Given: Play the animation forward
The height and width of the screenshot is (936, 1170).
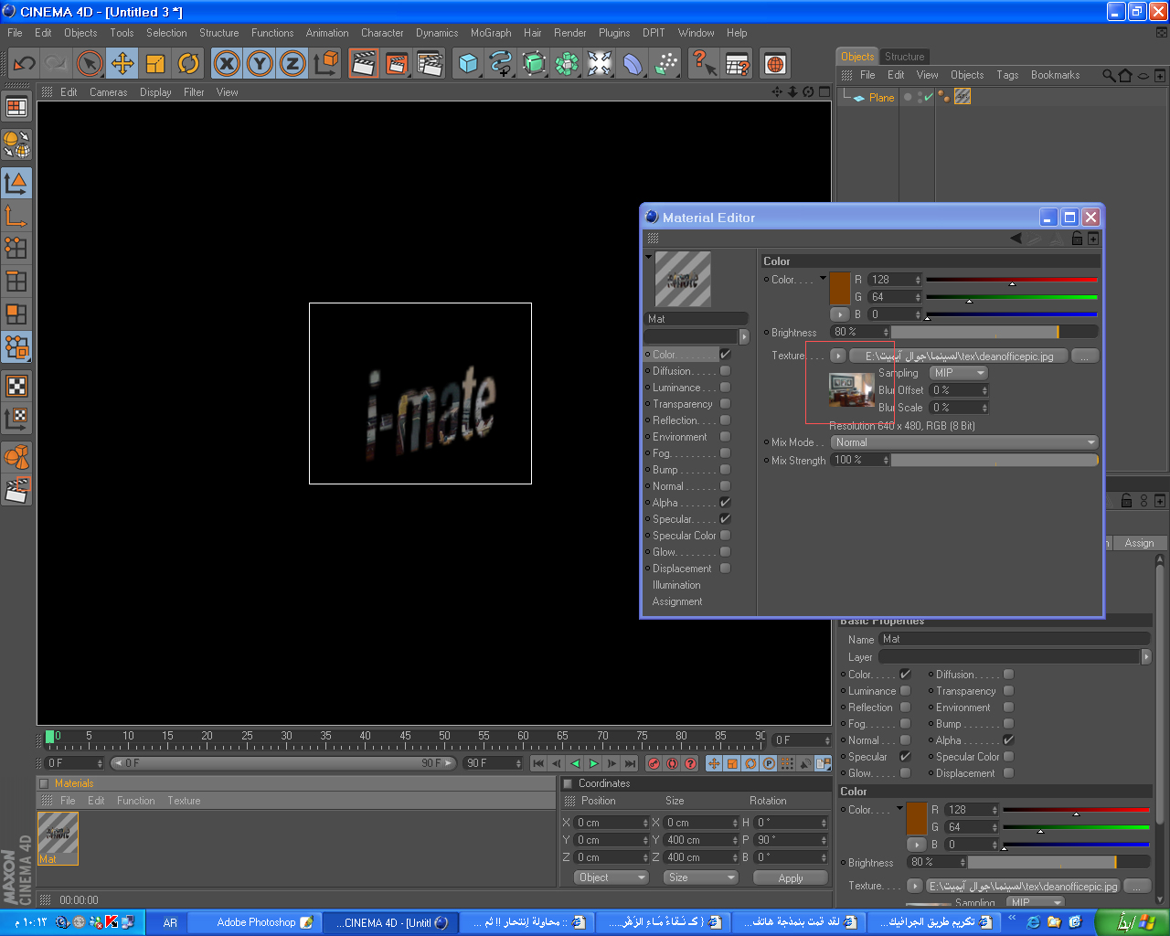Looking at the screenshot, I should pos(593,763).
